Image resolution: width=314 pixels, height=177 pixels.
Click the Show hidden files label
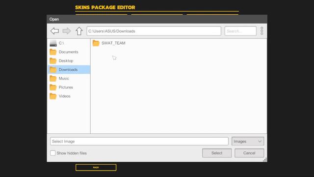point(72,153)
